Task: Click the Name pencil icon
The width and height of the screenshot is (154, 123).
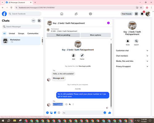Action: pyautogui.click(x=82, y=55)
